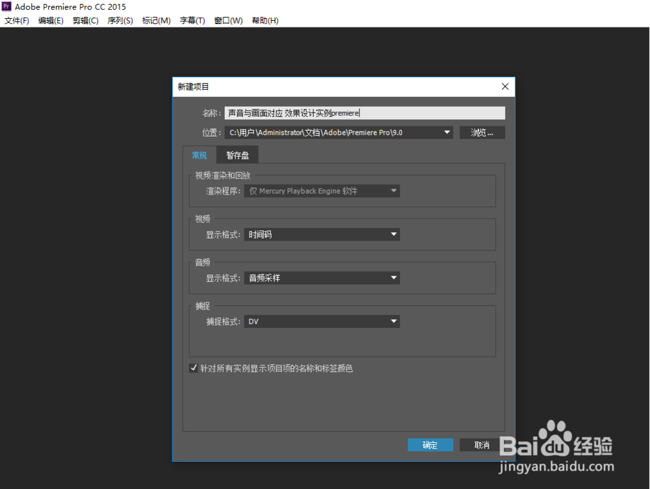
Task: Open the 文件(F) menu
Action: point(17,20)
